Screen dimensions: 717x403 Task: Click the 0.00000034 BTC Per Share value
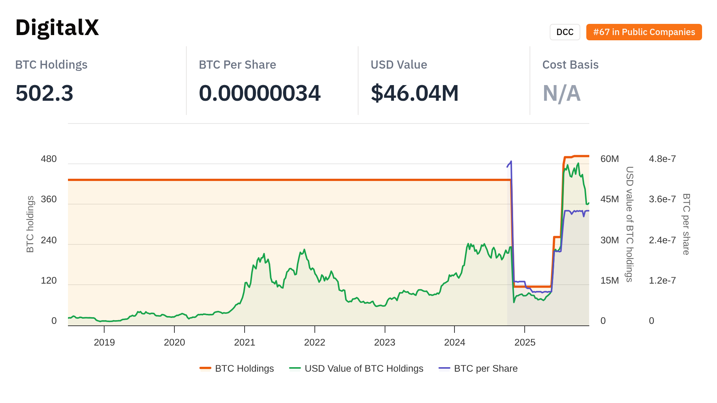(260, 93)
